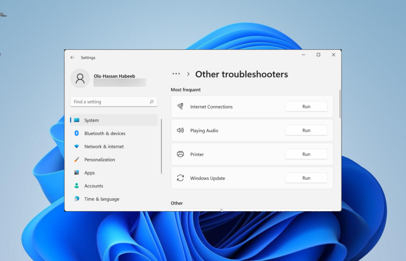Click the Playing Audio speaker icon
This screenshot has height=261, width=406.
click(180, 130)
